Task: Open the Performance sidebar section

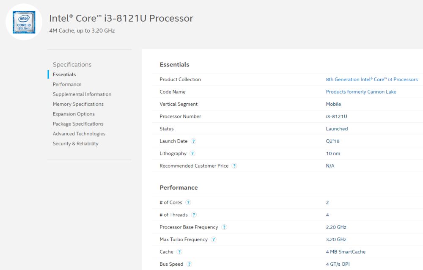Action: [67, 84]
